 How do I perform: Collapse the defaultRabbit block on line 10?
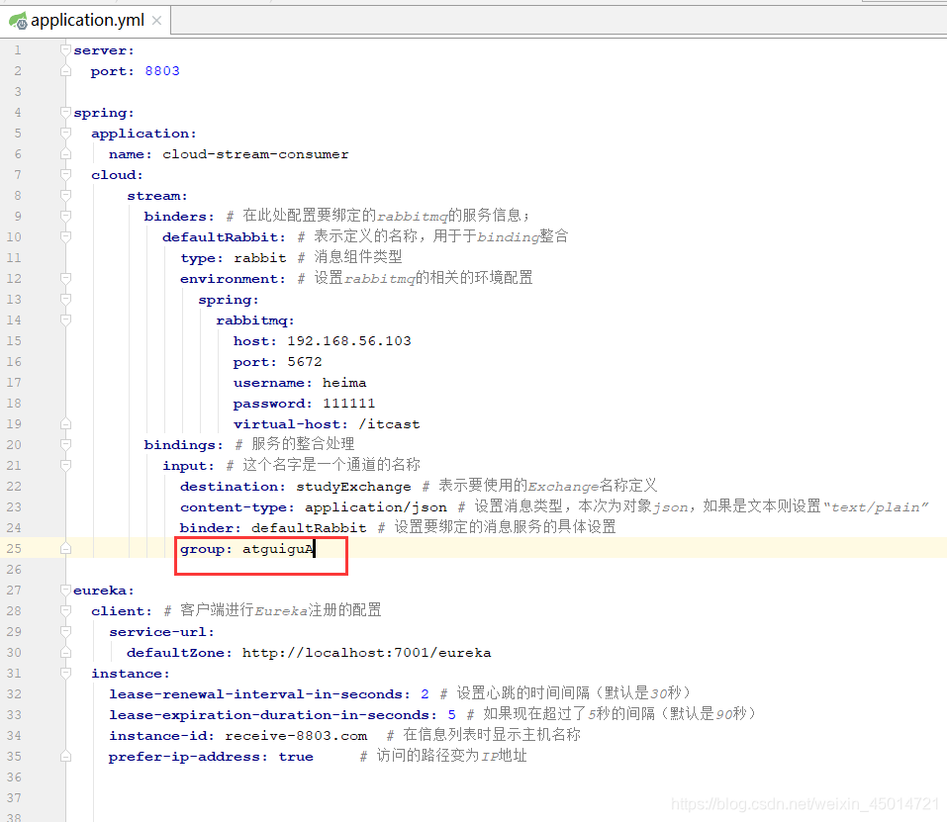[x=66, y=237]
